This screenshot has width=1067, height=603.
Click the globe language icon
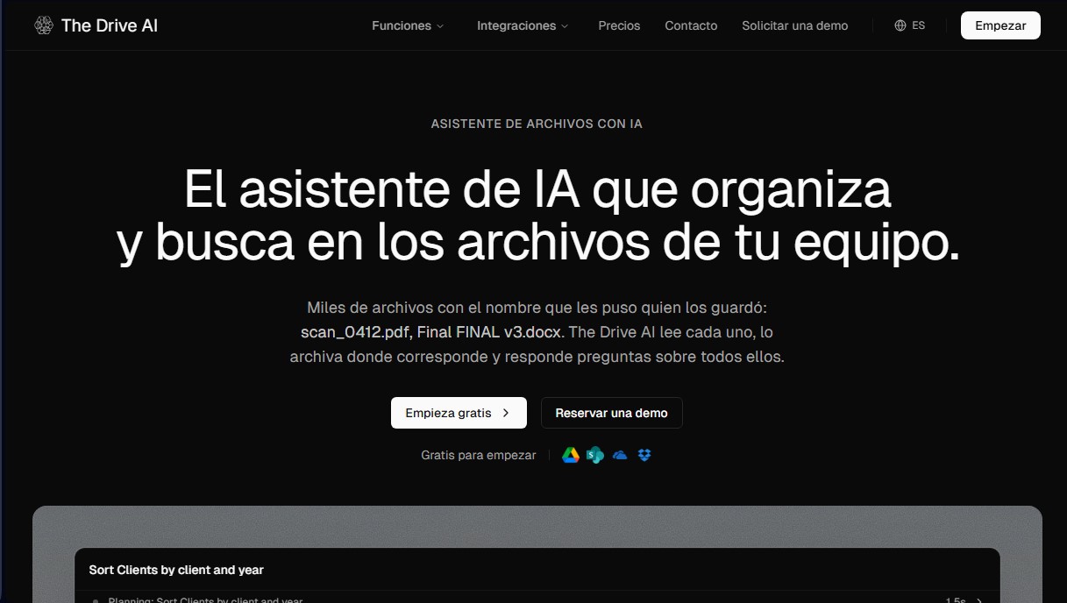point(900,25)
